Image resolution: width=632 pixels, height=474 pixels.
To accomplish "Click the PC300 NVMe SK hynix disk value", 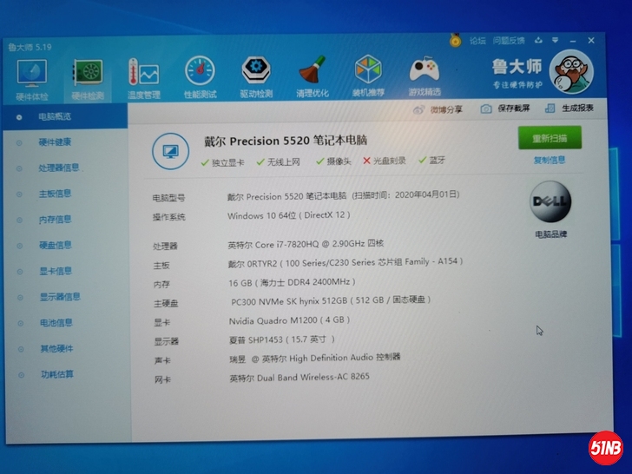I will [x=331, y=300].
